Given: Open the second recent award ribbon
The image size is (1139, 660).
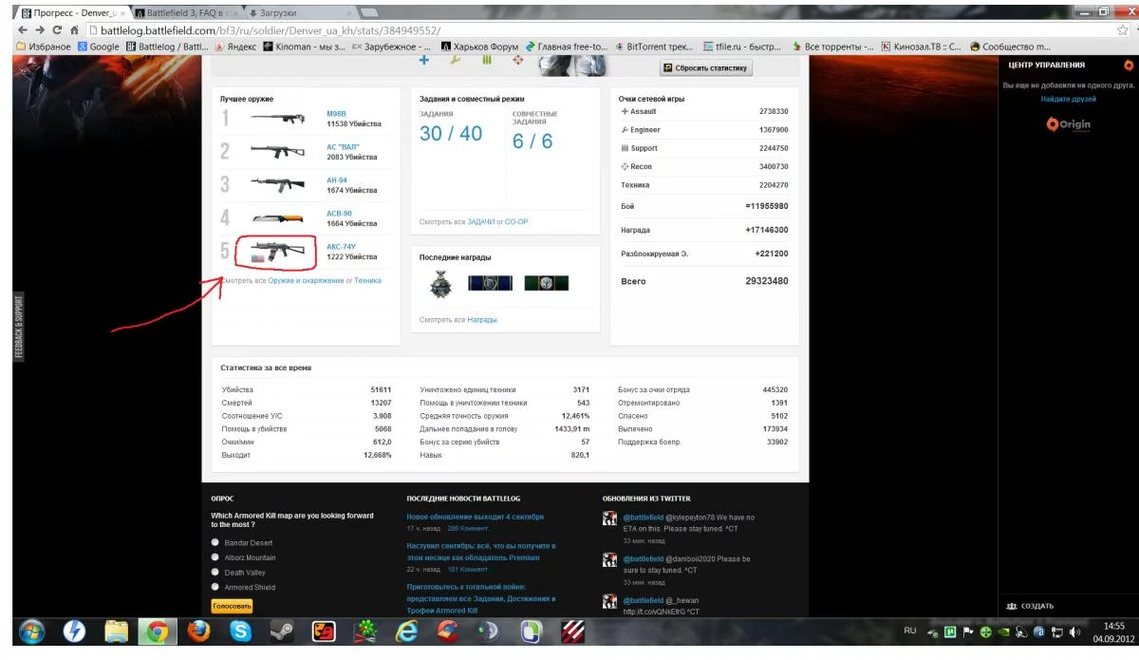Looking at the screenshot, I should coord(490,283).
